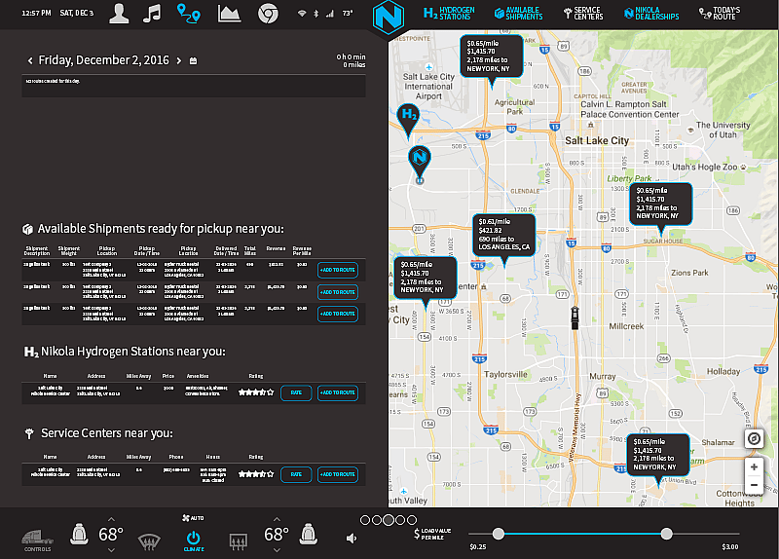Toggle the climate power button
Image resolution: width=779 pixels, height=559 pixels.
point(193,538)
